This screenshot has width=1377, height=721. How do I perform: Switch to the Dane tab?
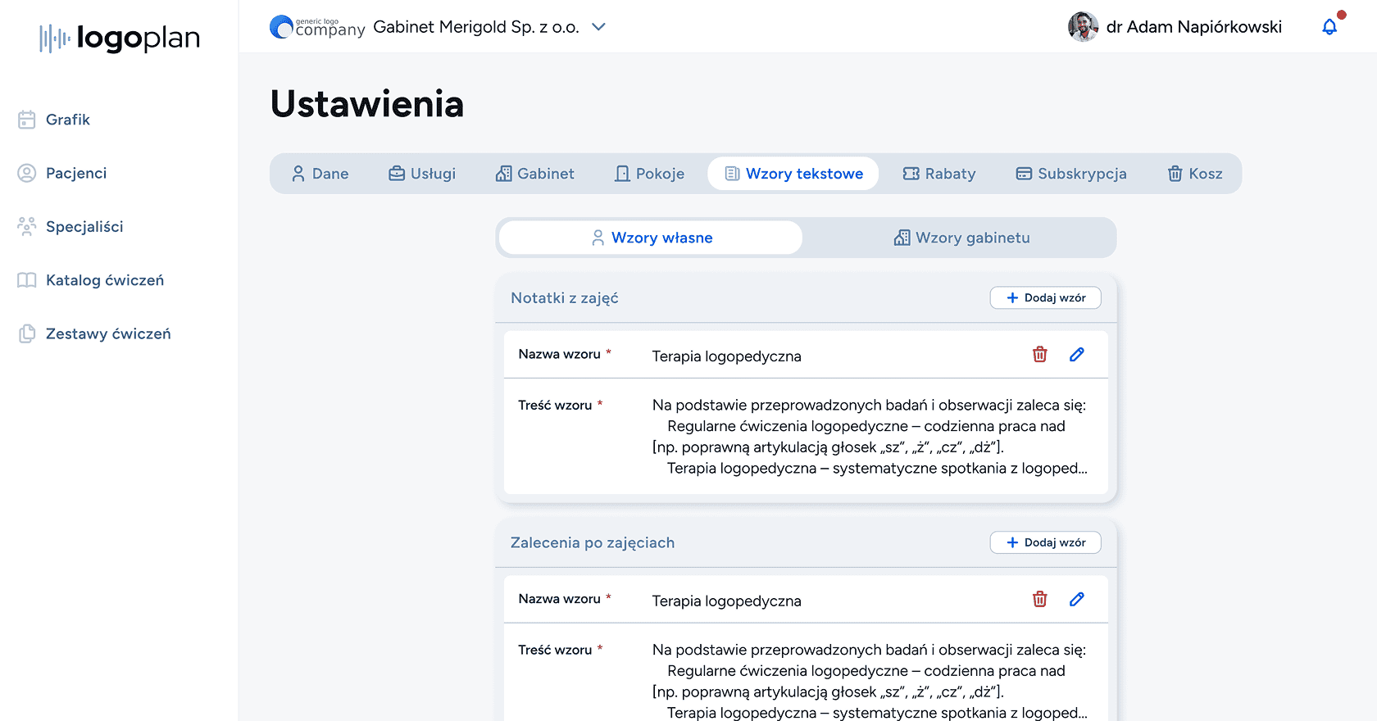[x=320, y=174]
